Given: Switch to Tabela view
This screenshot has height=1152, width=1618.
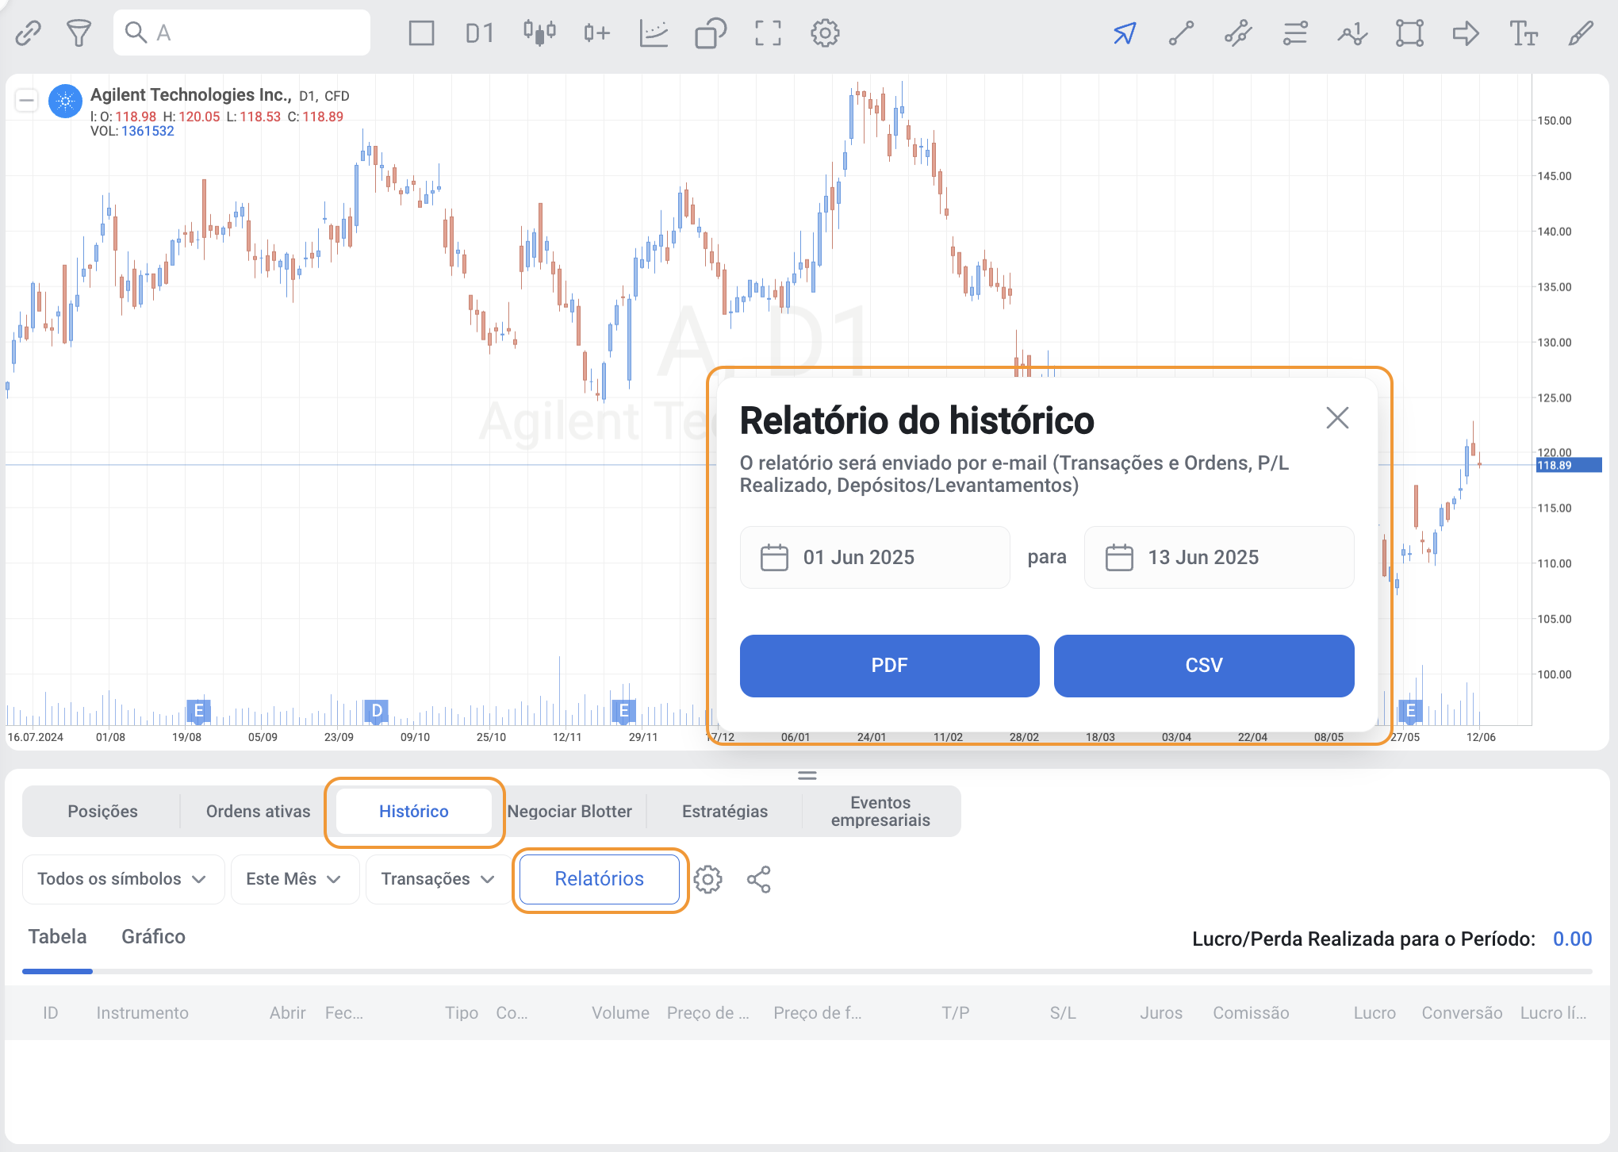Looking at the screenshot, I should pyautogui.click(x=57, y=937).
